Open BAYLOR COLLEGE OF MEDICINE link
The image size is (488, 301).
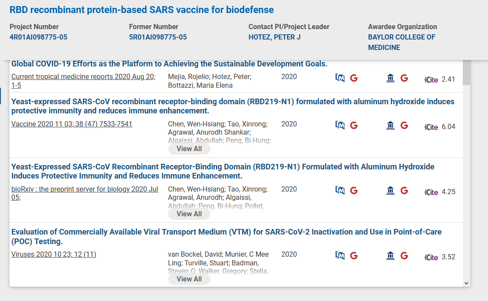pos(402,42)
